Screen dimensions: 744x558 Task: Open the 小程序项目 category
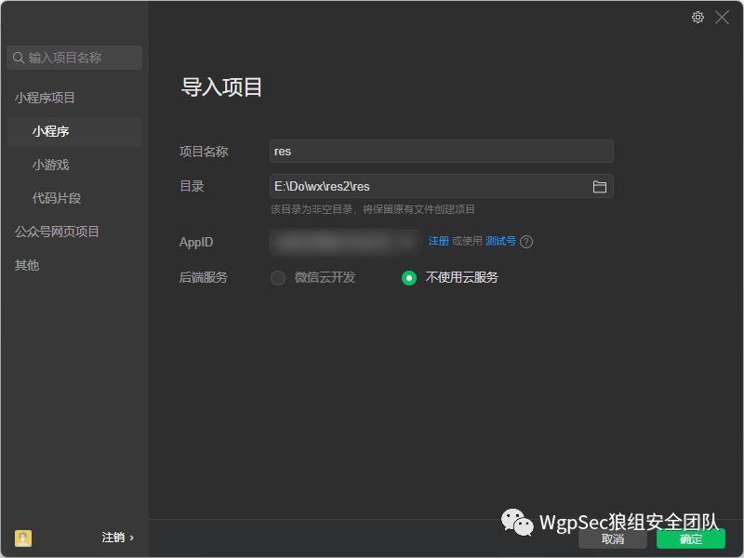(x=45, y=98)
